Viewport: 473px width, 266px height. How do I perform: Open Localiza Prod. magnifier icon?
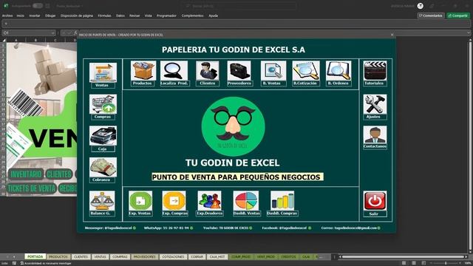coord(174,71)
